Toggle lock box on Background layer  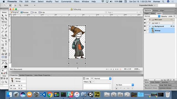[147, 26]
